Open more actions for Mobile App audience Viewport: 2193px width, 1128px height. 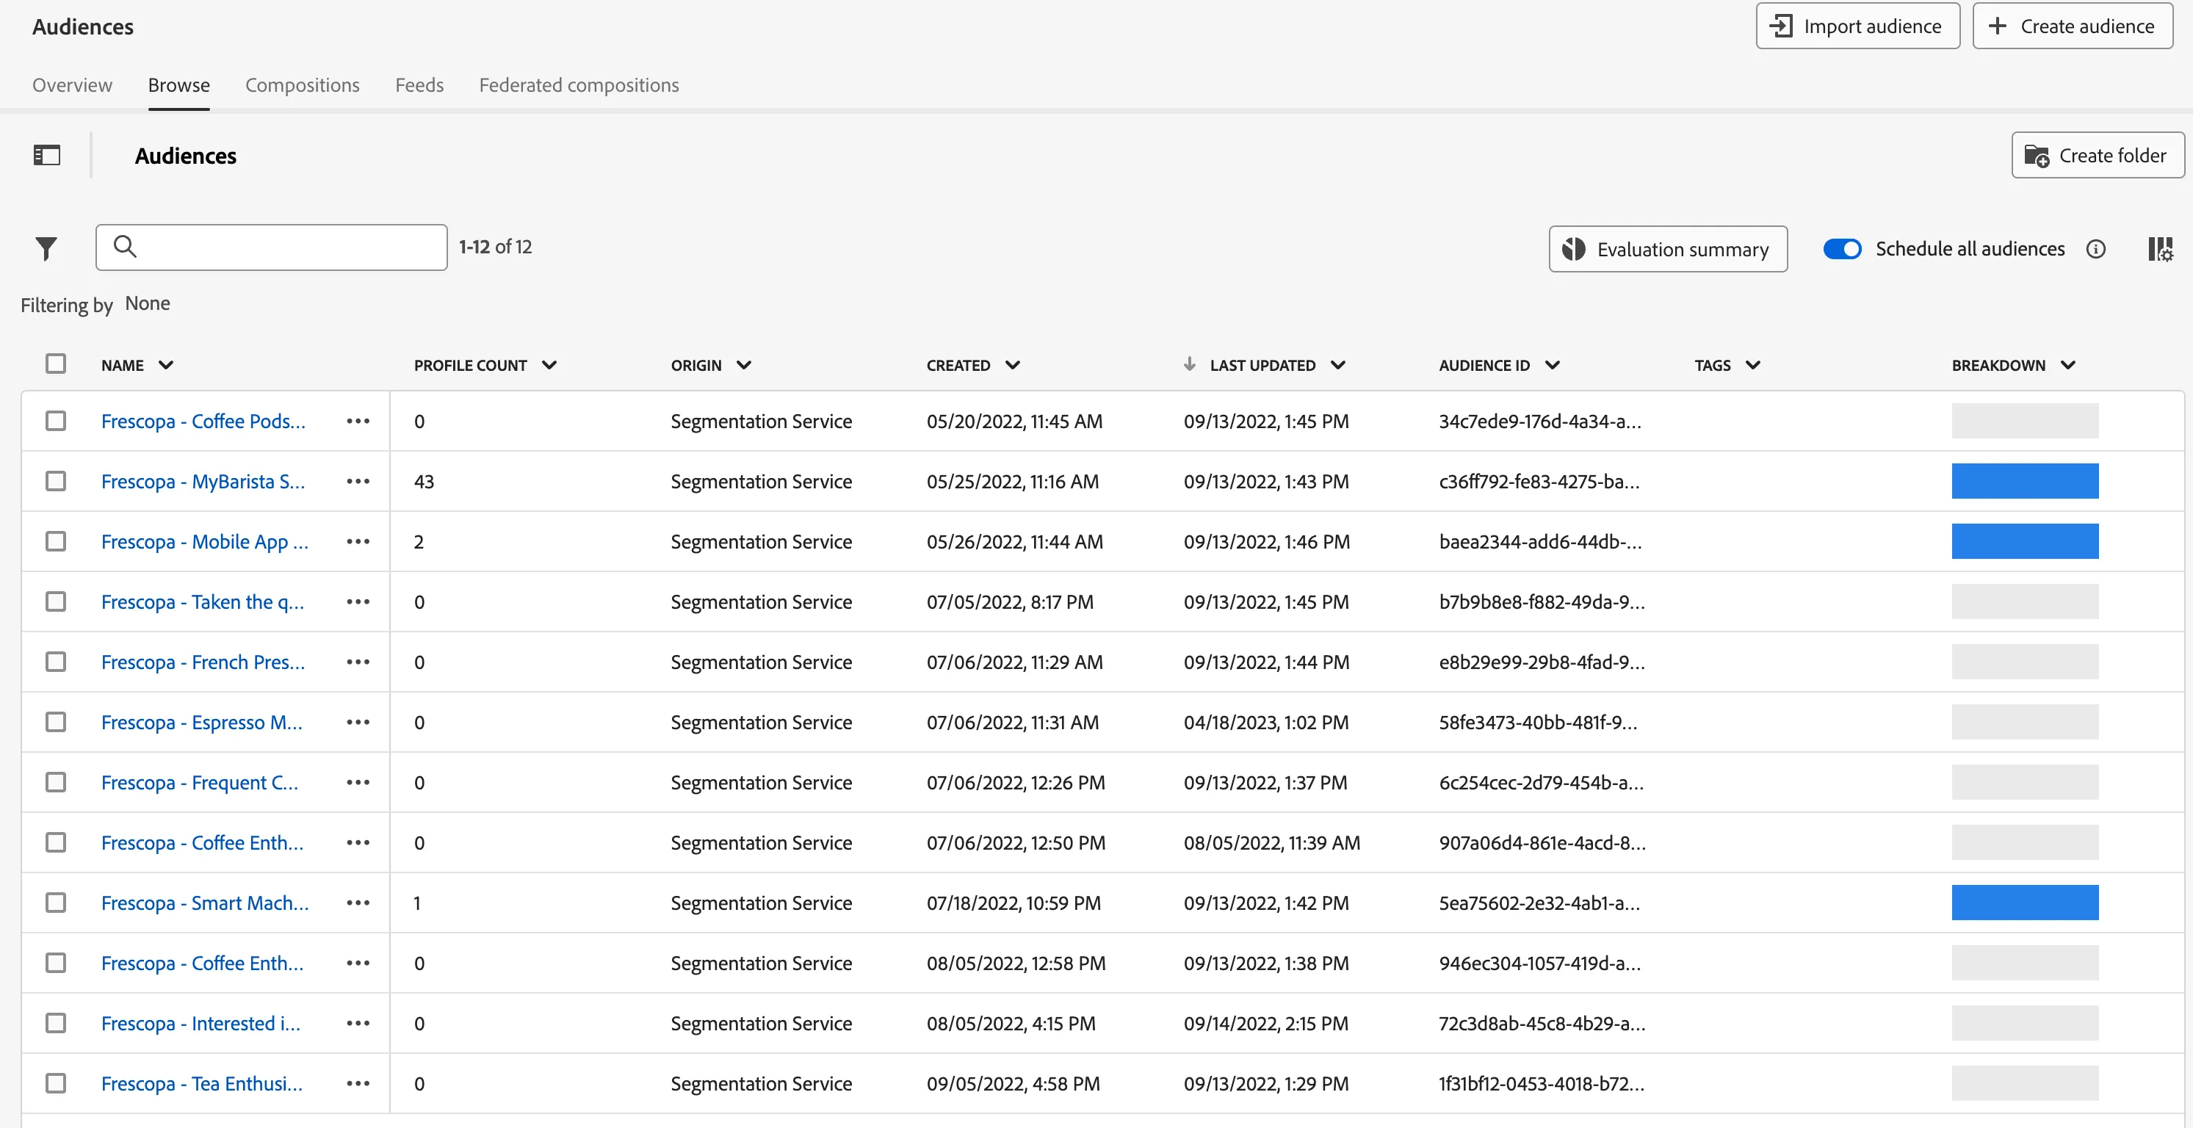(x=358, y=541)
